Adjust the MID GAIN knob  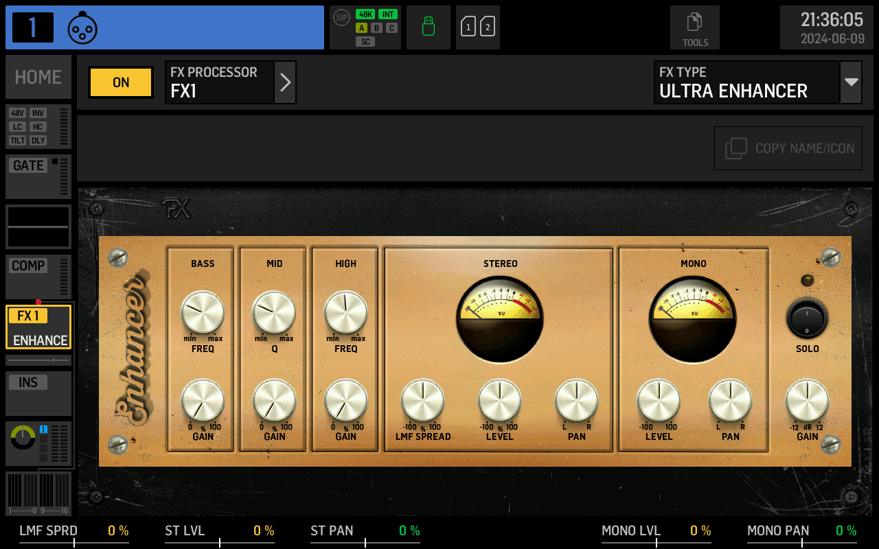point(274,401)
